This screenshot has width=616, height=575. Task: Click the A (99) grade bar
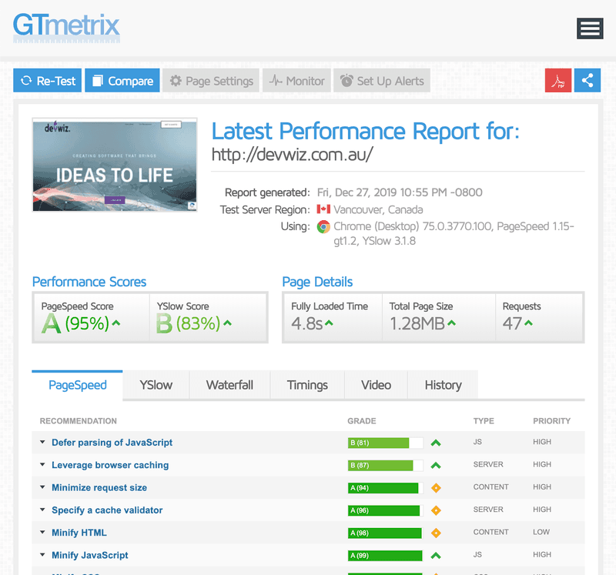tap(386, 555)
